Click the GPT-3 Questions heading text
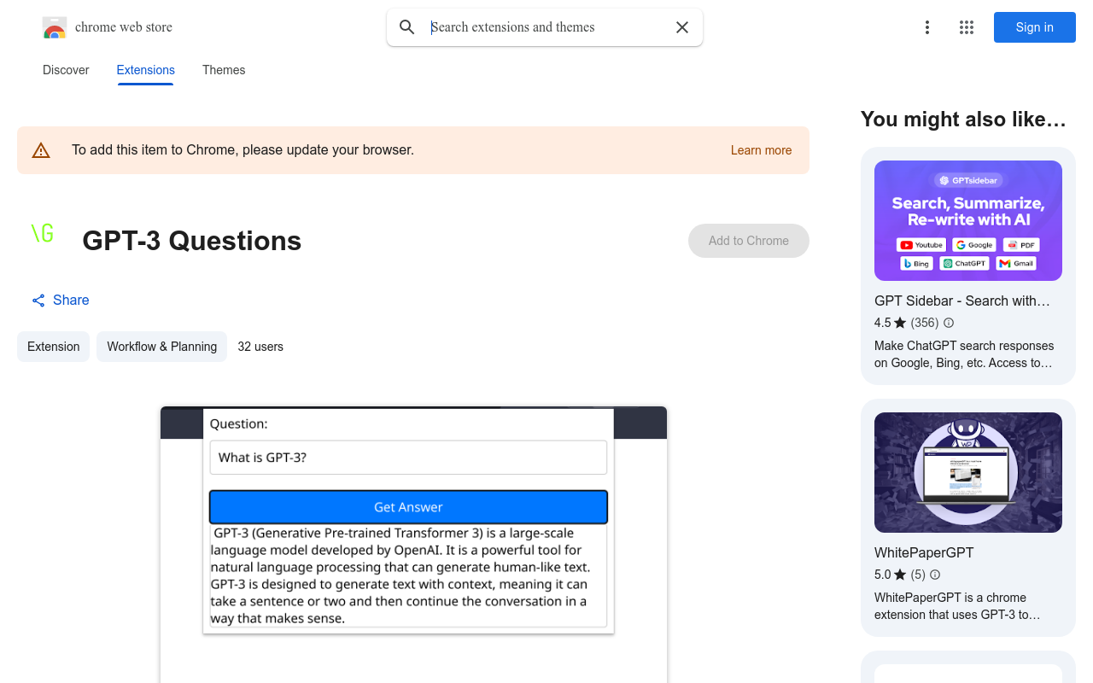 [192, 241]
